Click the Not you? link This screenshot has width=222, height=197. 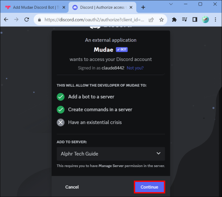[x=135, y=68]
